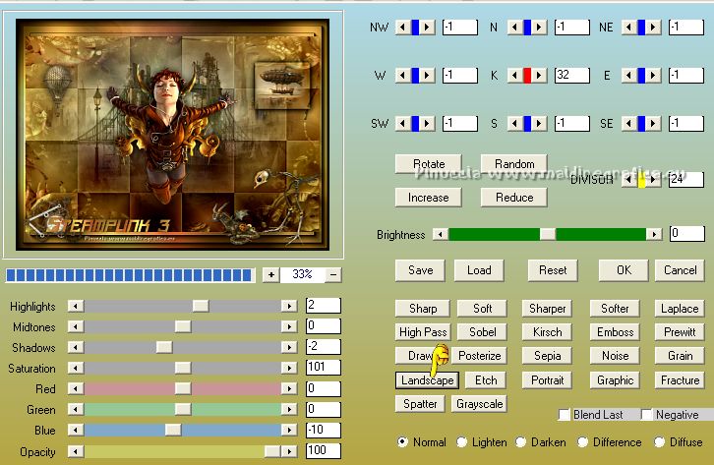
Task: Decrease SW value with left arrow
Action: (x=402, y=123)
